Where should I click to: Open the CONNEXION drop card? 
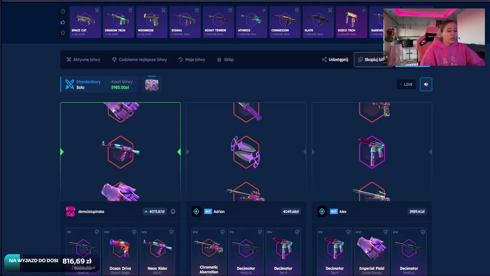pos(285,22)
